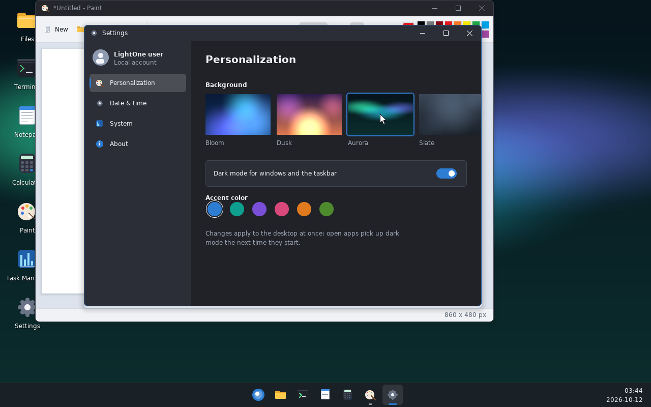
Task: Click New in the Paint toolbar
Action: coord(56,30)
